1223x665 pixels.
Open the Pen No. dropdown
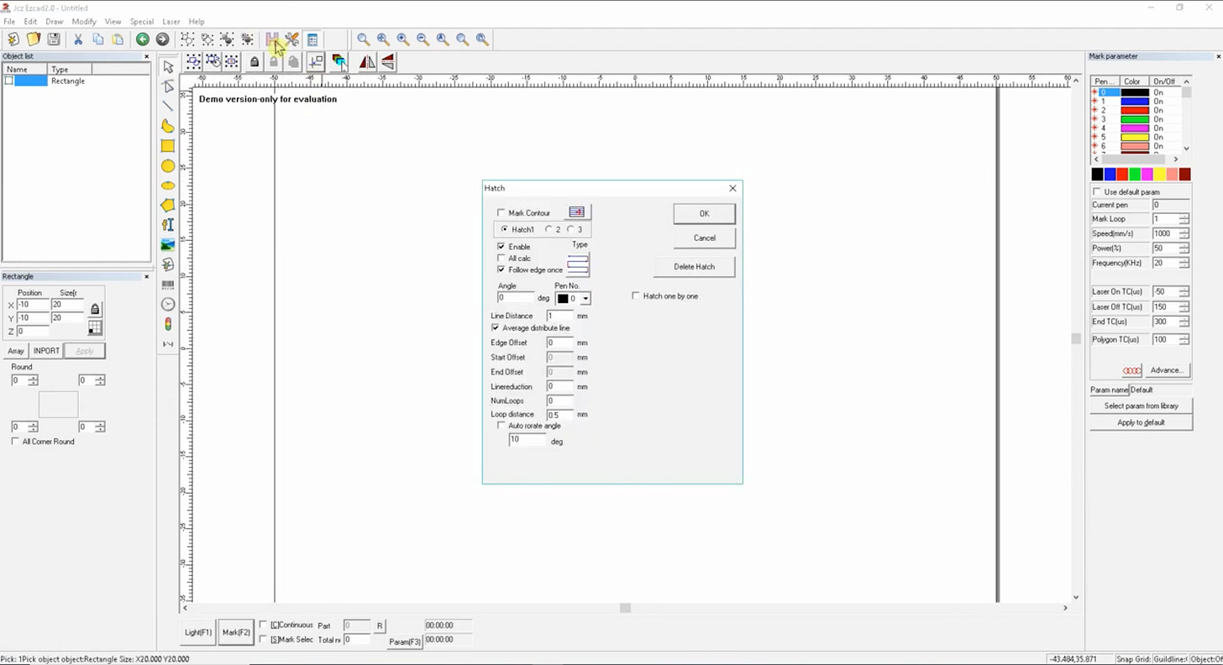(x=585, y=298)
